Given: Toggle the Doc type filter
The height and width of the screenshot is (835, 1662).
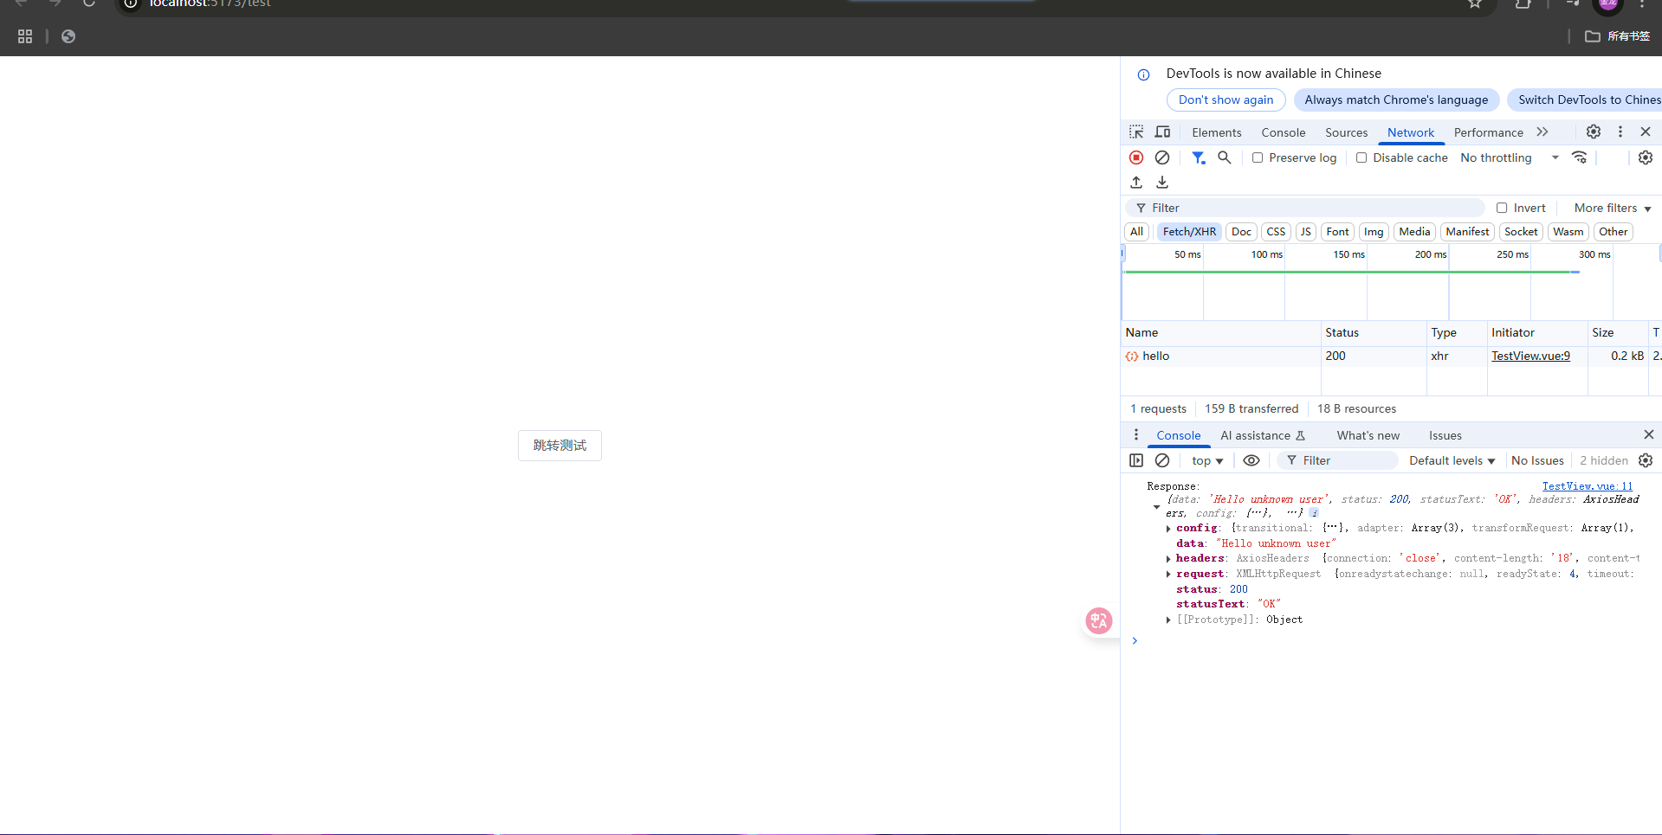Looking at the screenshot, I should pyautogui.click(x=1241, y=232).
